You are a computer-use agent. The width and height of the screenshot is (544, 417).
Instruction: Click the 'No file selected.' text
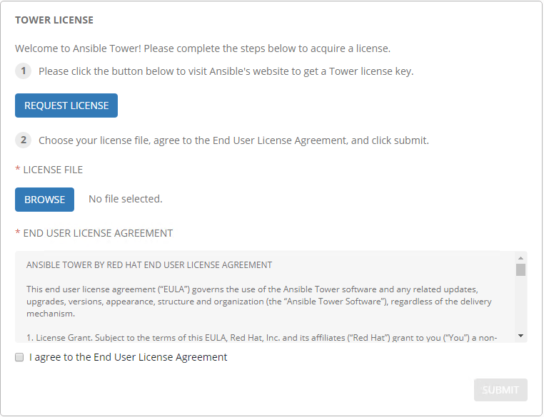126,200
